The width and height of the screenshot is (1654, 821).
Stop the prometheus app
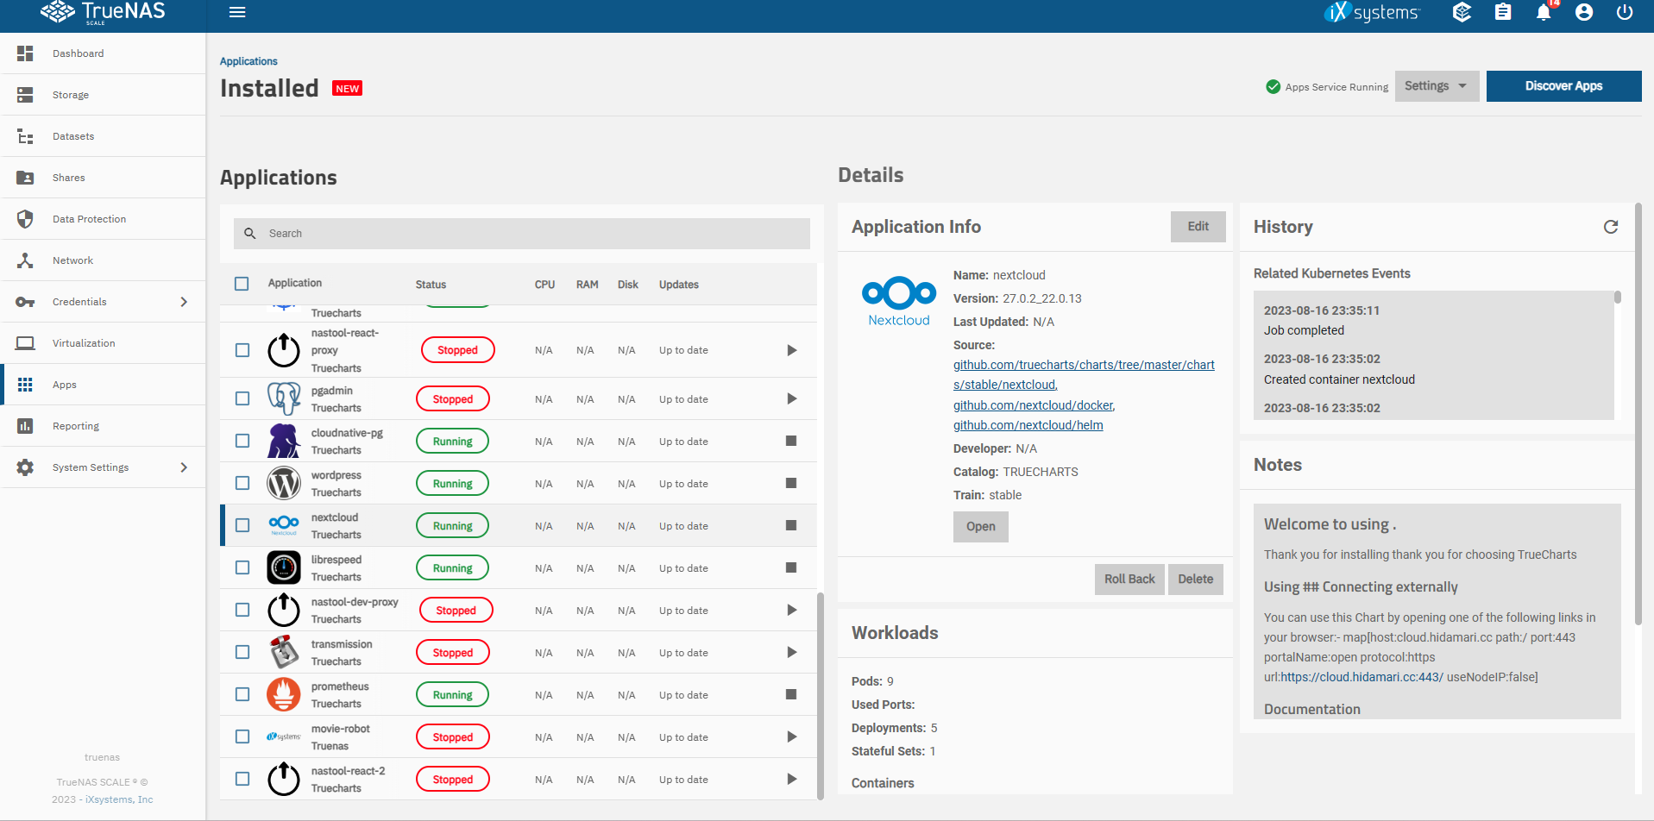[x=790, y=694]
